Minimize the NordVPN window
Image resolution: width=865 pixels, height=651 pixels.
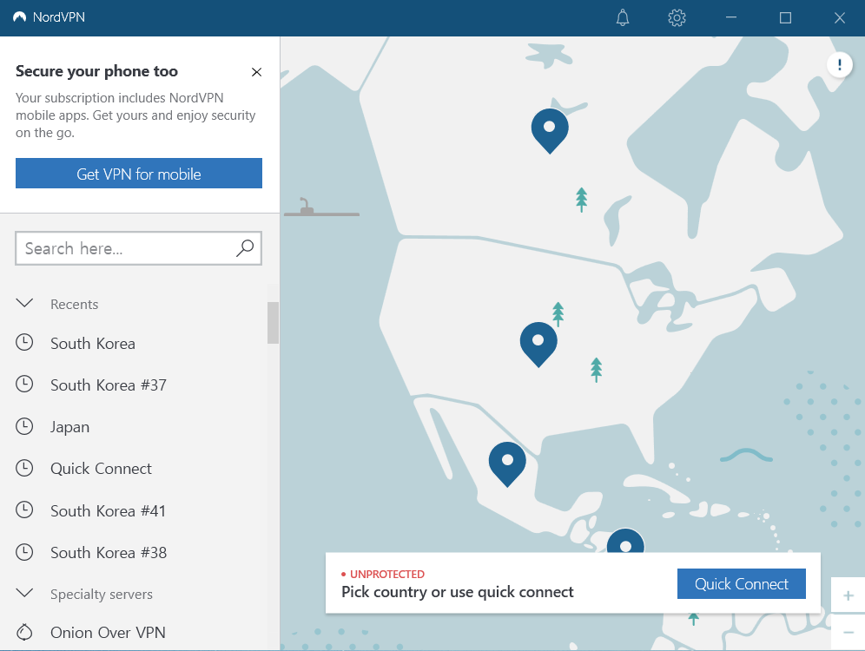pyautogui.click(x=731, y=17)
